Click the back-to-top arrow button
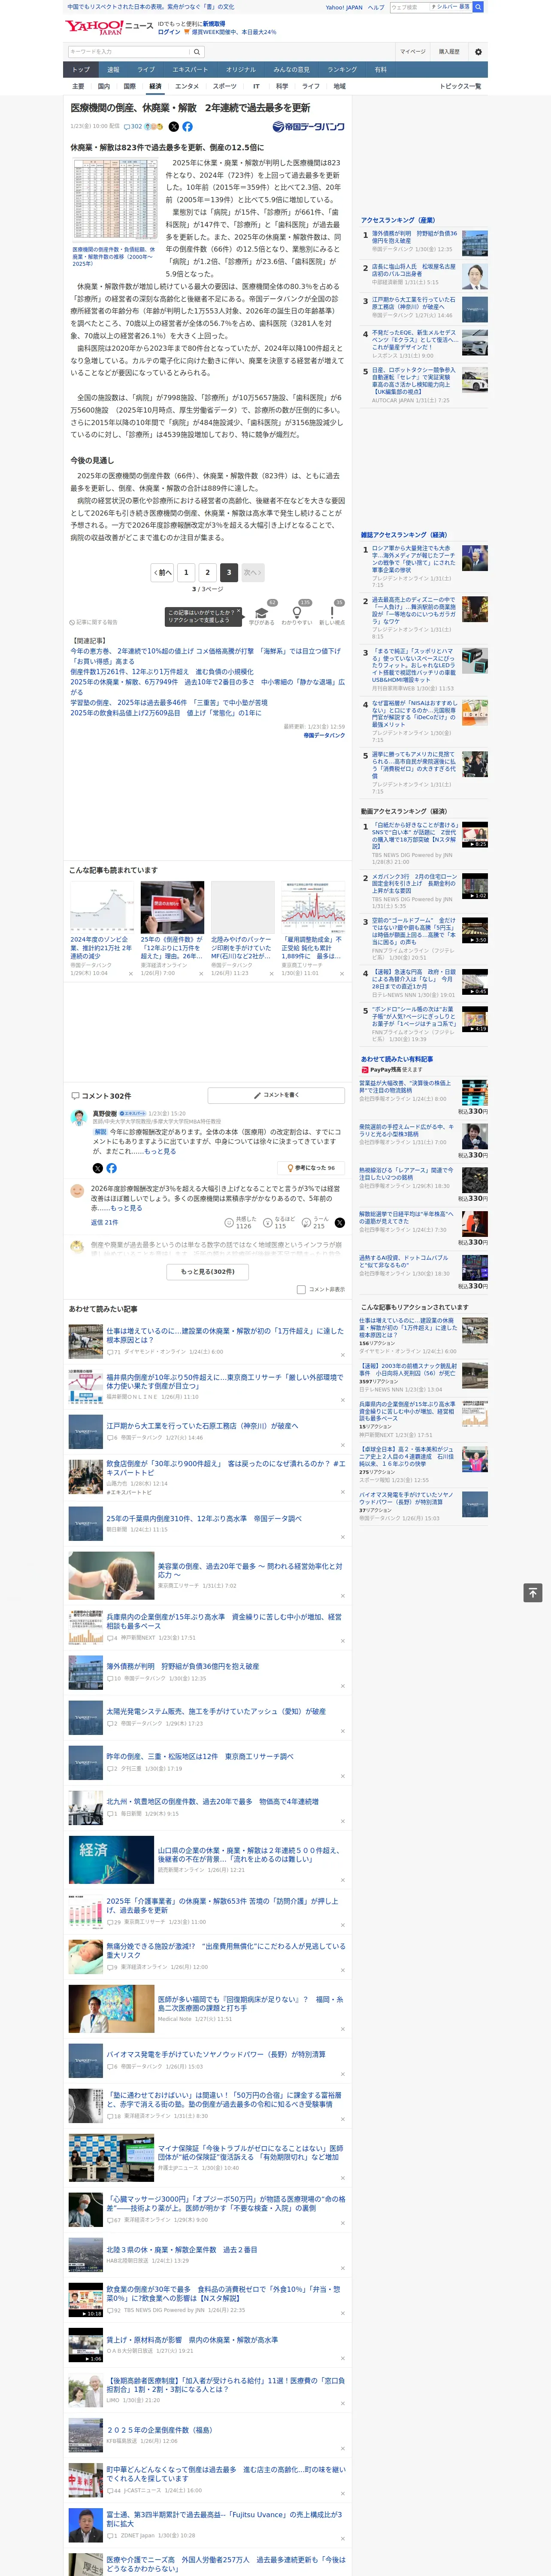The image size is (551, 2576). (x=532, y=1593)
